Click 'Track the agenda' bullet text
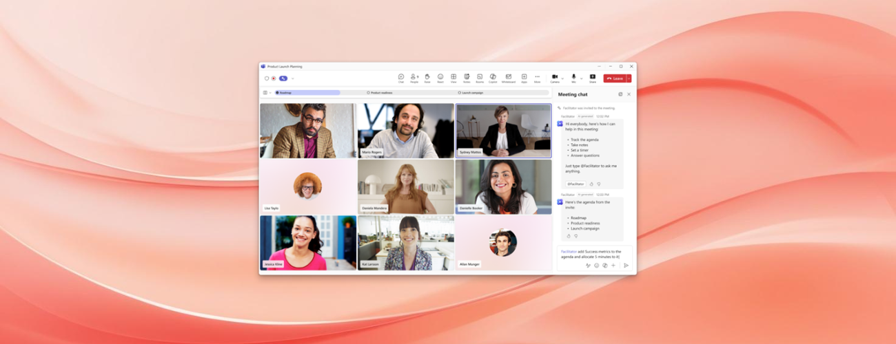This screenshot has width=896, height=344. pyautogui.click(x=584, y=140)
